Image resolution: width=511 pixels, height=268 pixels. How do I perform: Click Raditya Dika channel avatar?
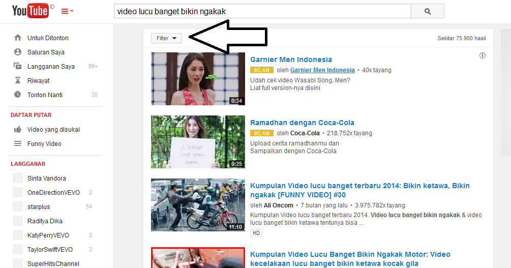point(18,221)
